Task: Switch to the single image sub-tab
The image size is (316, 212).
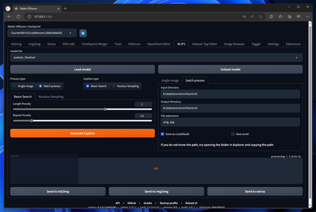Action: tap(170, 81)
